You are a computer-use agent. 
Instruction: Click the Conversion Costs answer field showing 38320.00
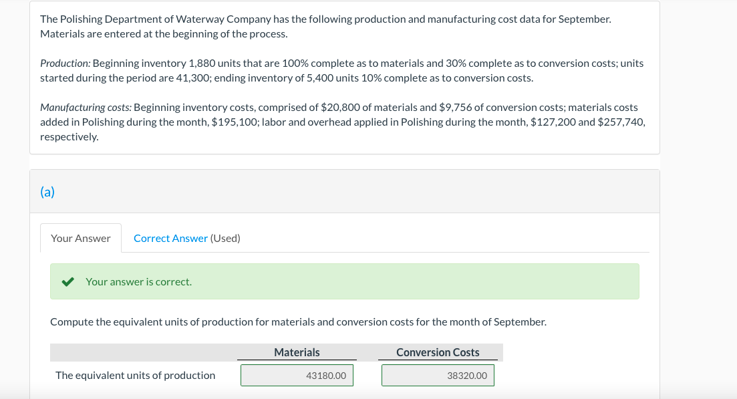438,375
